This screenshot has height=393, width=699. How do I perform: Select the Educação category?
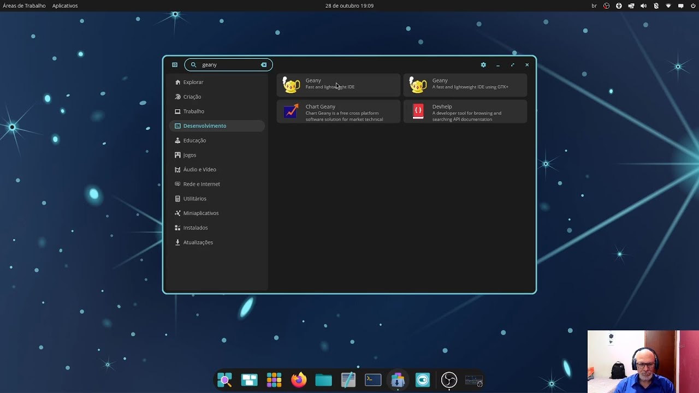217,140
